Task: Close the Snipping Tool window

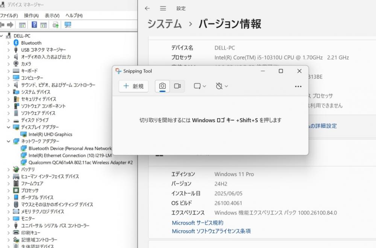Action: click(299, 71)
